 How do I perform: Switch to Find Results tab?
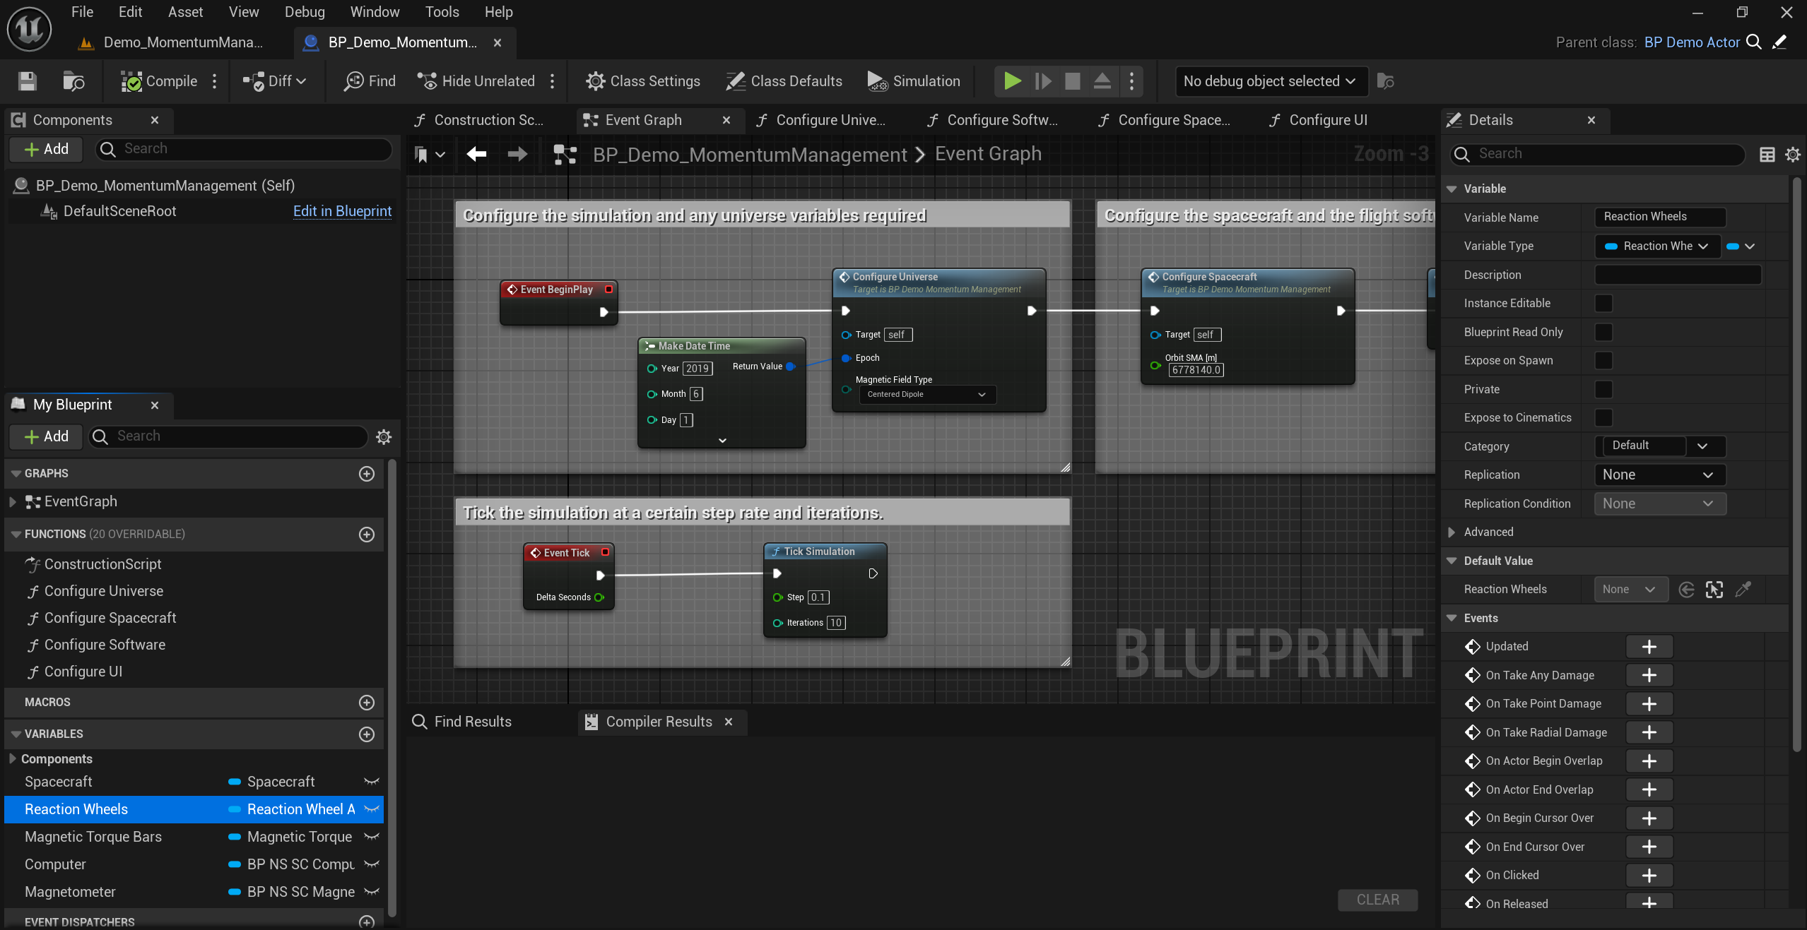pos(462,722)
